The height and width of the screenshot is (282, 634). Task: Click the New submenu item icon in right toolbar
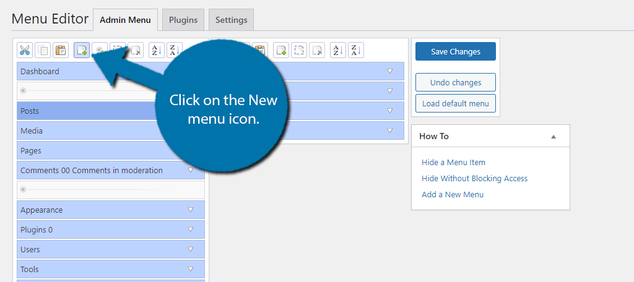[x=281, y=50]
